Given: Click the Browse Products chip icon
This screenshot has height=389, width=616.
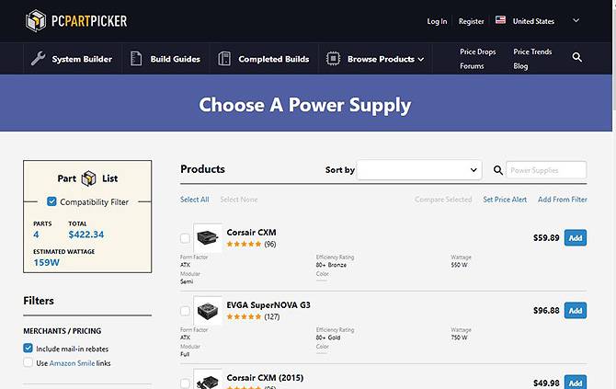Looking at the screenshot, I should click(x=333, y=59).
